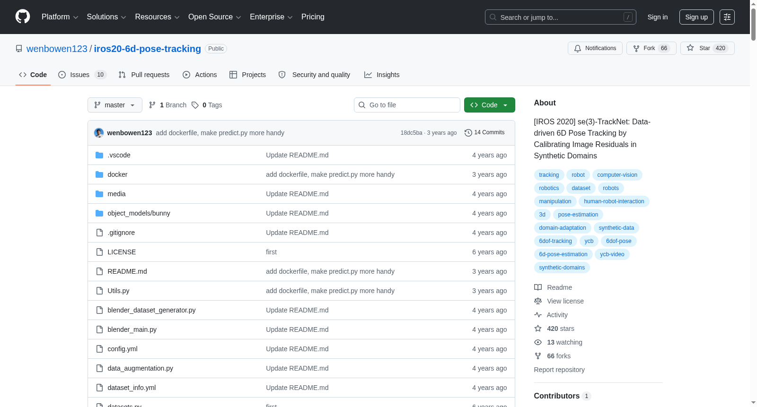
Task: Click the eye icon beside 13 watching
Action: point(538,342)
